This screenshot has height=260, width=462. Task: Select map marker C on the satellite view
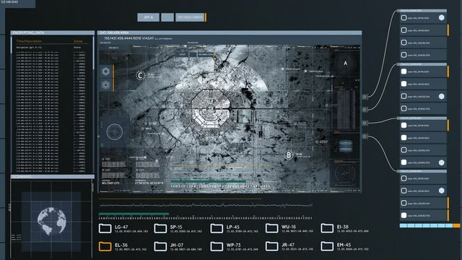pos(140,75)
